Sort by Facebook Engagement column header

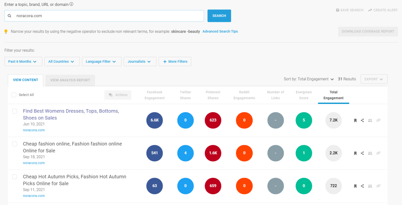[x=154, y=95]
